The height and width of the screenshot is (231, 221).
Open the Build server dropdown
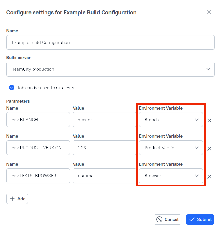tap(110, 69)
